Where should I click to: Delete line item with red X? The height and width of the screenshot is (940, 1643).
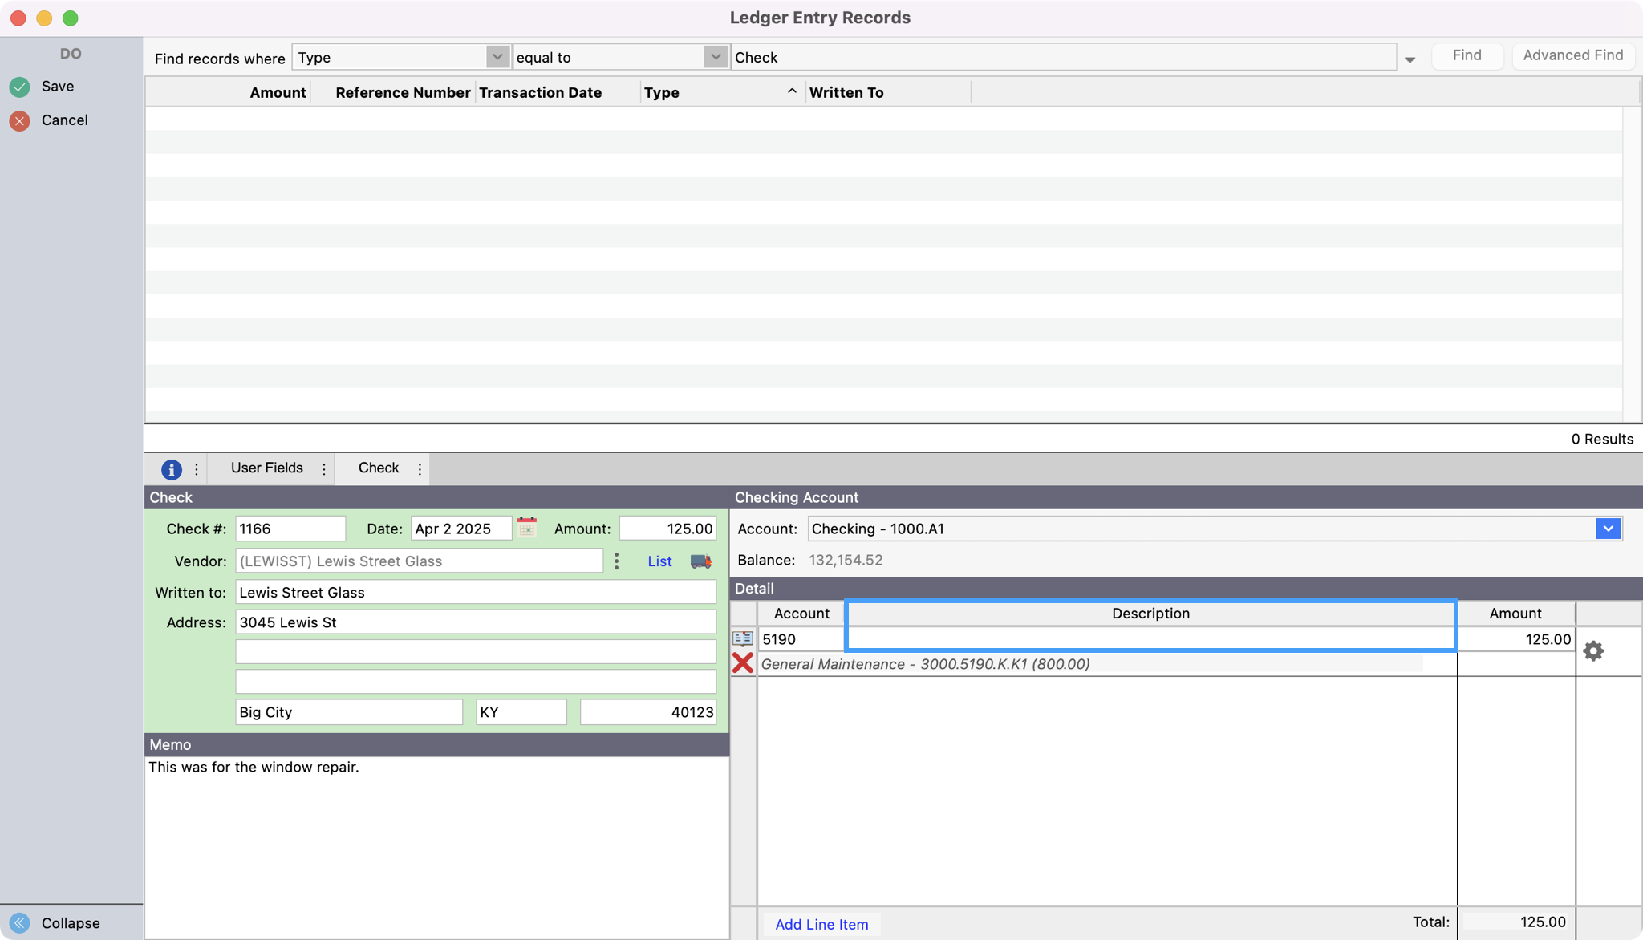(743, 663)
